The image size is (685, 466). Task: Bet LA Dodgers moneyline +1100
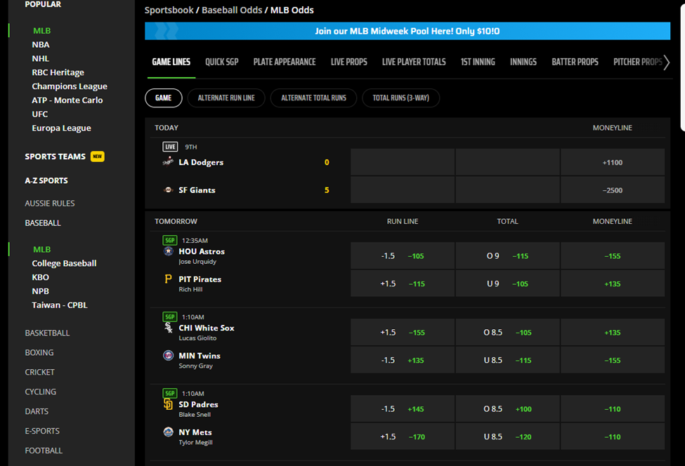pyautogui.click(x=613, y=162)
